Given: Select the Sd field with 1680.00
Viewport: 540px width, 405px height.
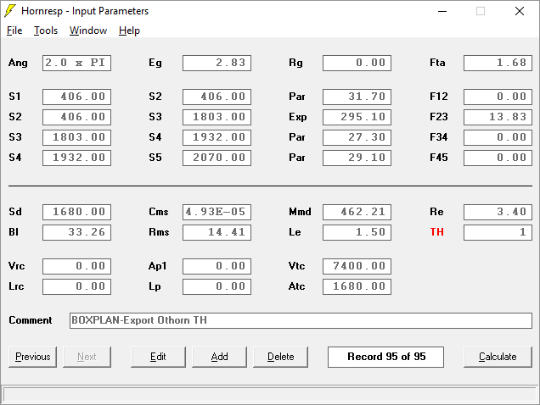Looking at the screenshot, I should [x=76, y=212].
